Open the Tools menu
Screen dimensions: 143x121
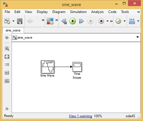[x=125, y=12]
